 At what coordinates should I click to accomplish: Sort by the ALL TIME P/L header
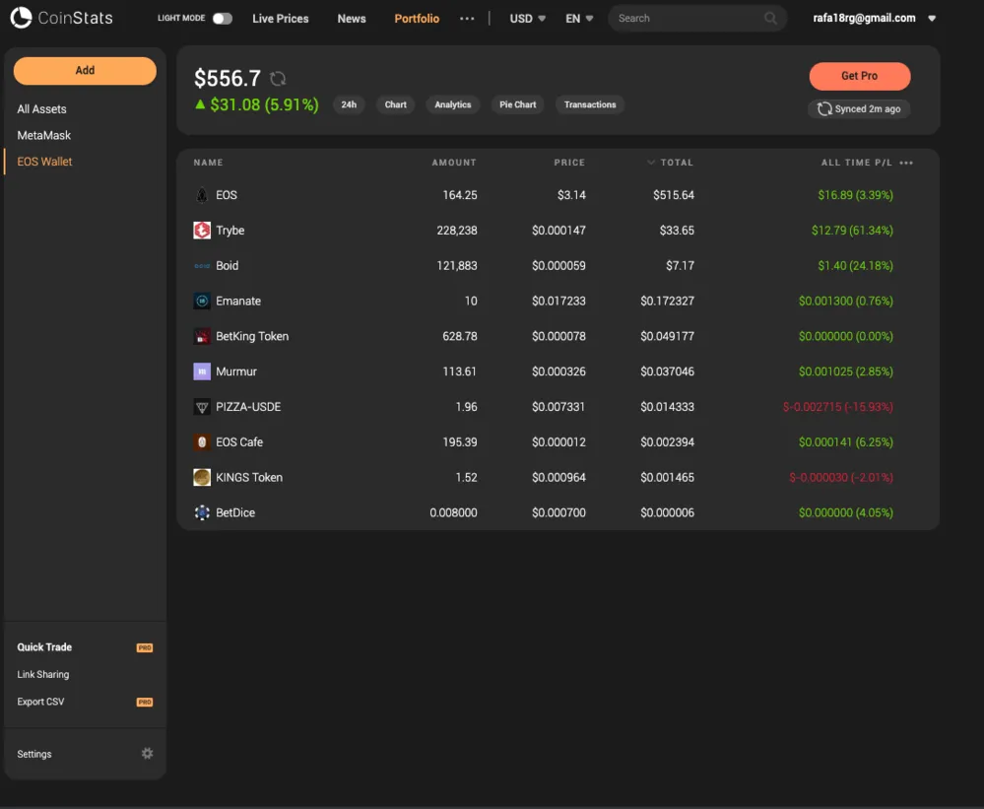click(857, 163)
